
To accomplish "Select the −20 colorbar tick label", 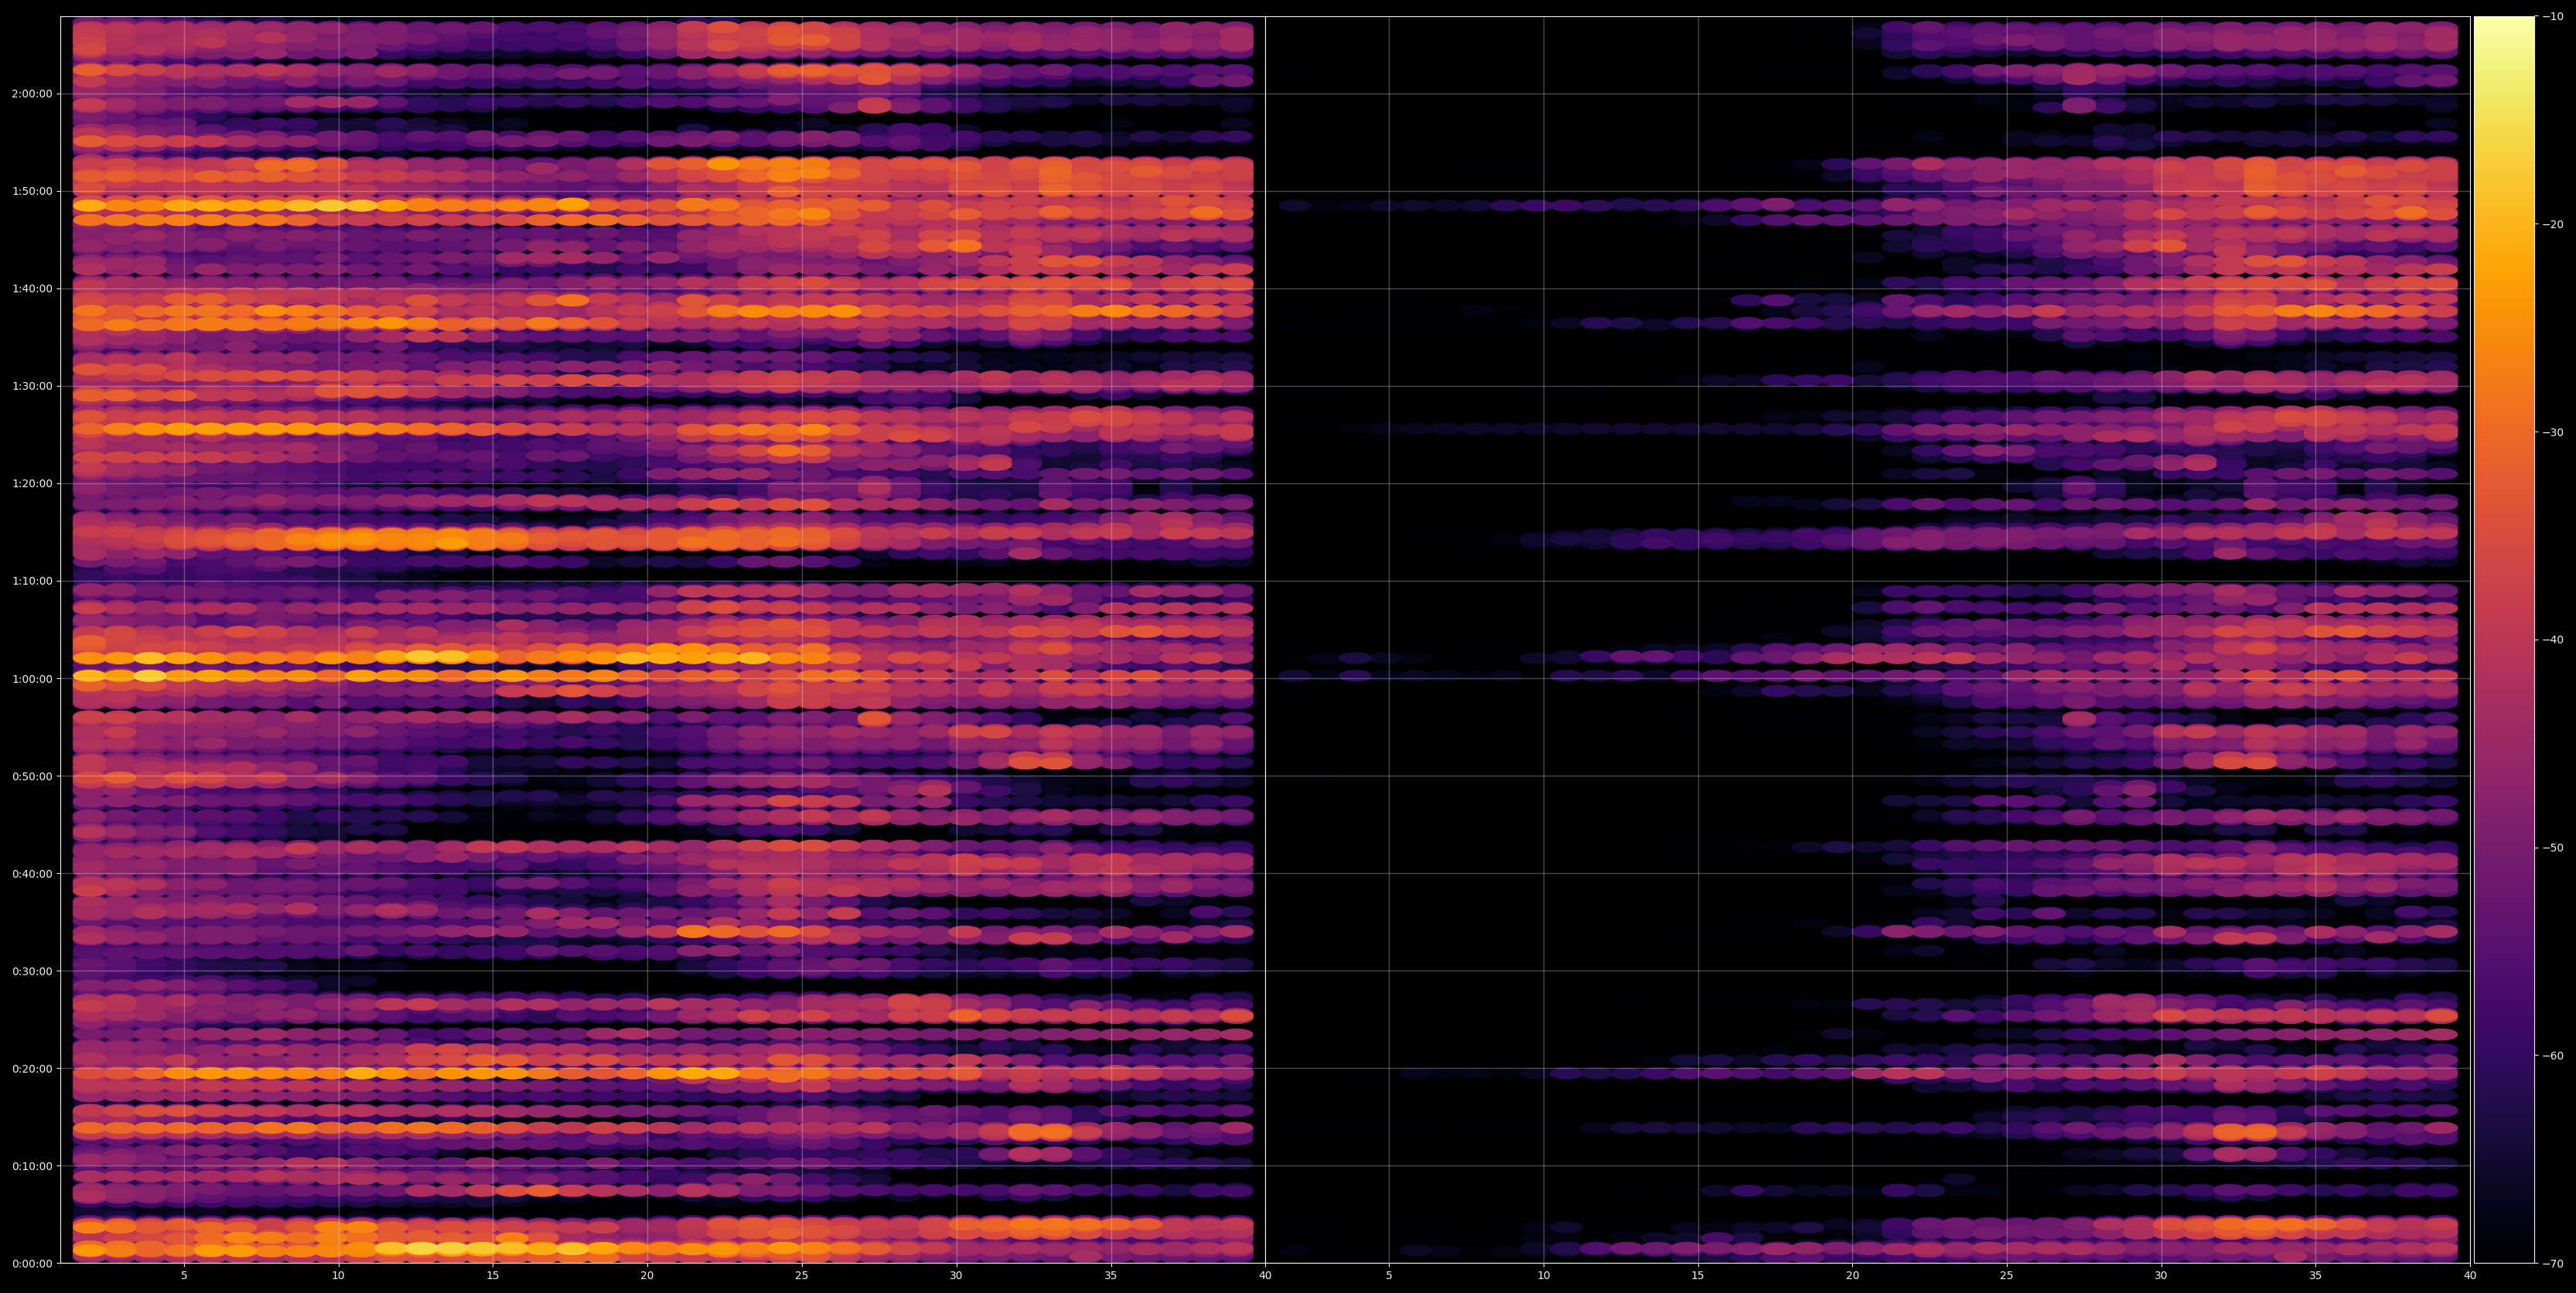I will [x=2553, y=224].
